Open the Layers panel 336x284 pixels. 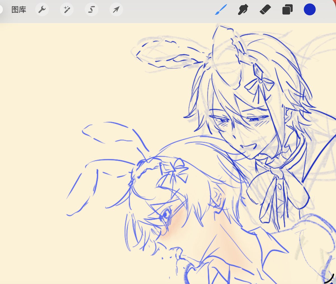pyautogui.click(x=287, y=9)
